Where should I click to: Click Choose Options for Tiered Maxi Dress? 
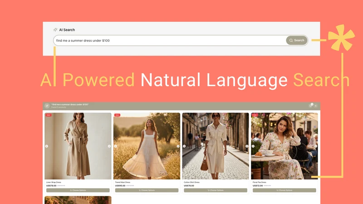[147, 190]
